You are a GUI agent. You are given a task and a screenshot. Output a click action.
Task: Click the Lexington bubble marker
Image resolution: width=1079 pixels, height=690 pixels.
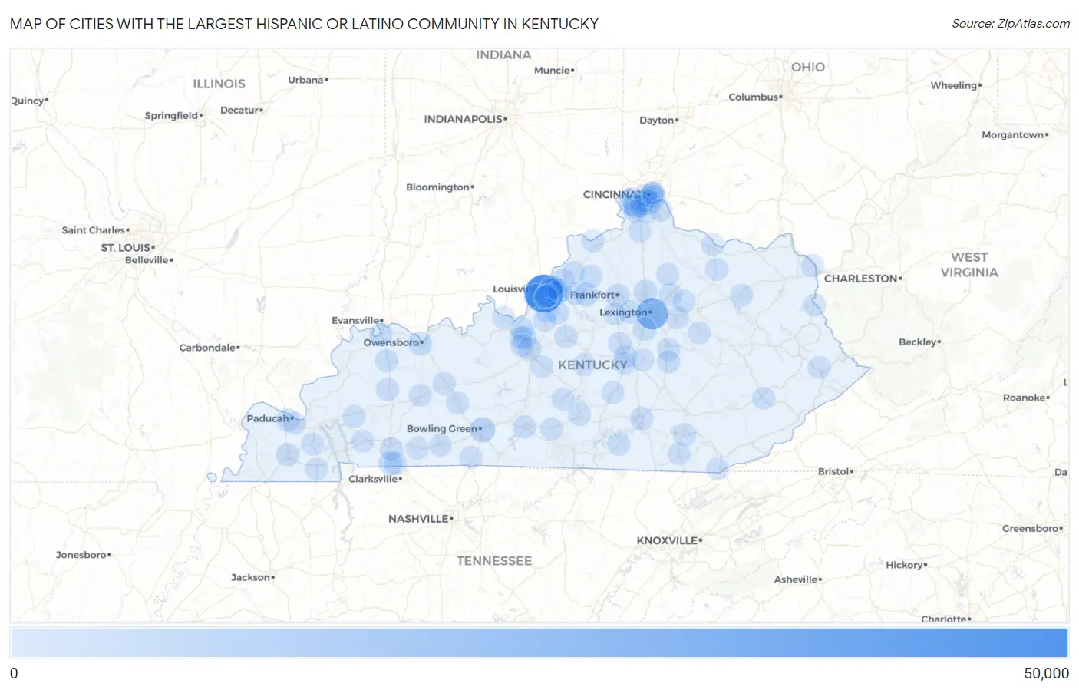[x=652, y=313]
